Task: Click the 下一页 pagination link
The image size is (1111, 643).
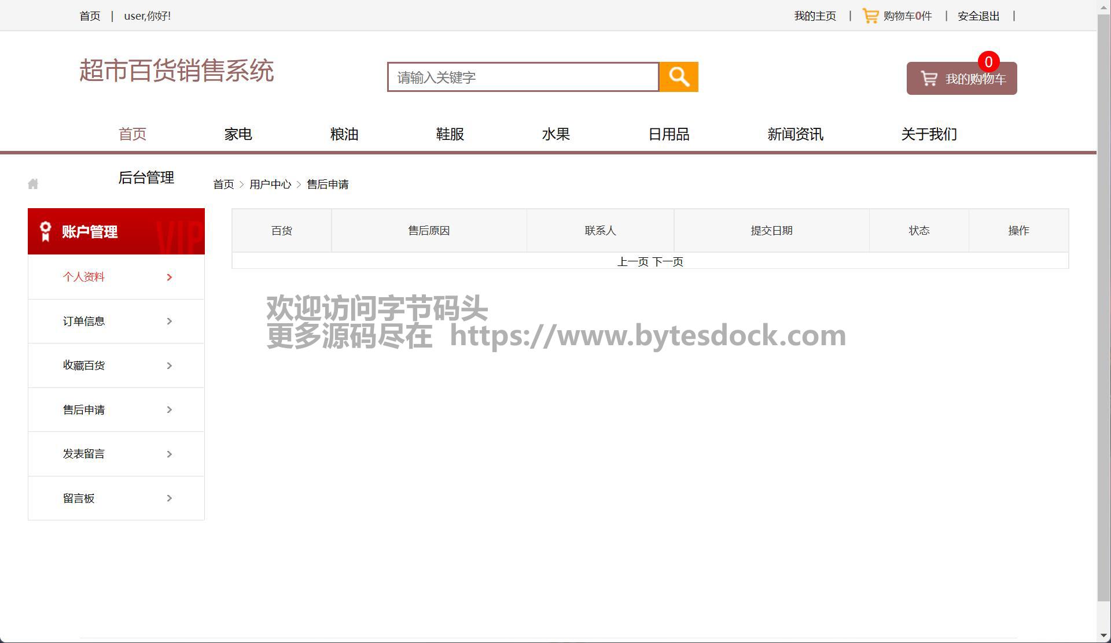Action: pos(668,262)
